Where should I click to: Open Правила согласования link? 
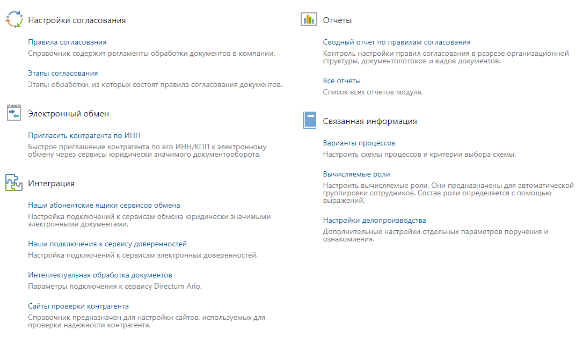coord(67,42)
